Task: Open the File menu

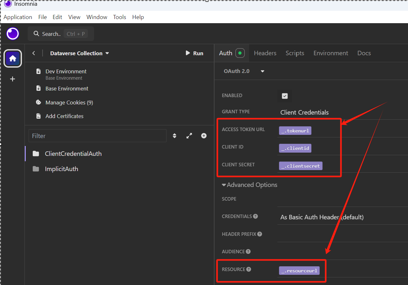Action: click(x=43, y=17)
